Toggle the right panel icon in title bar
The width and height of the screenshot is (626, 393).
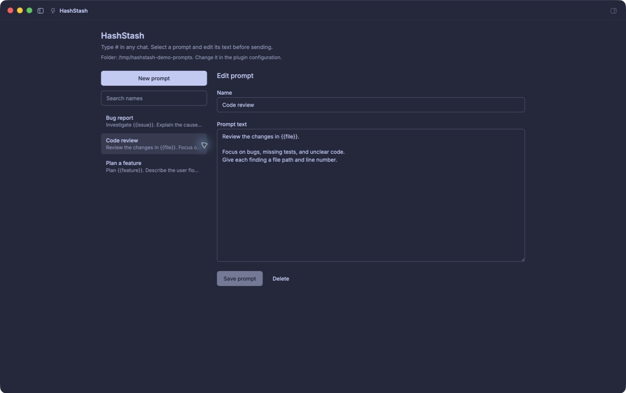coord(613,11)
